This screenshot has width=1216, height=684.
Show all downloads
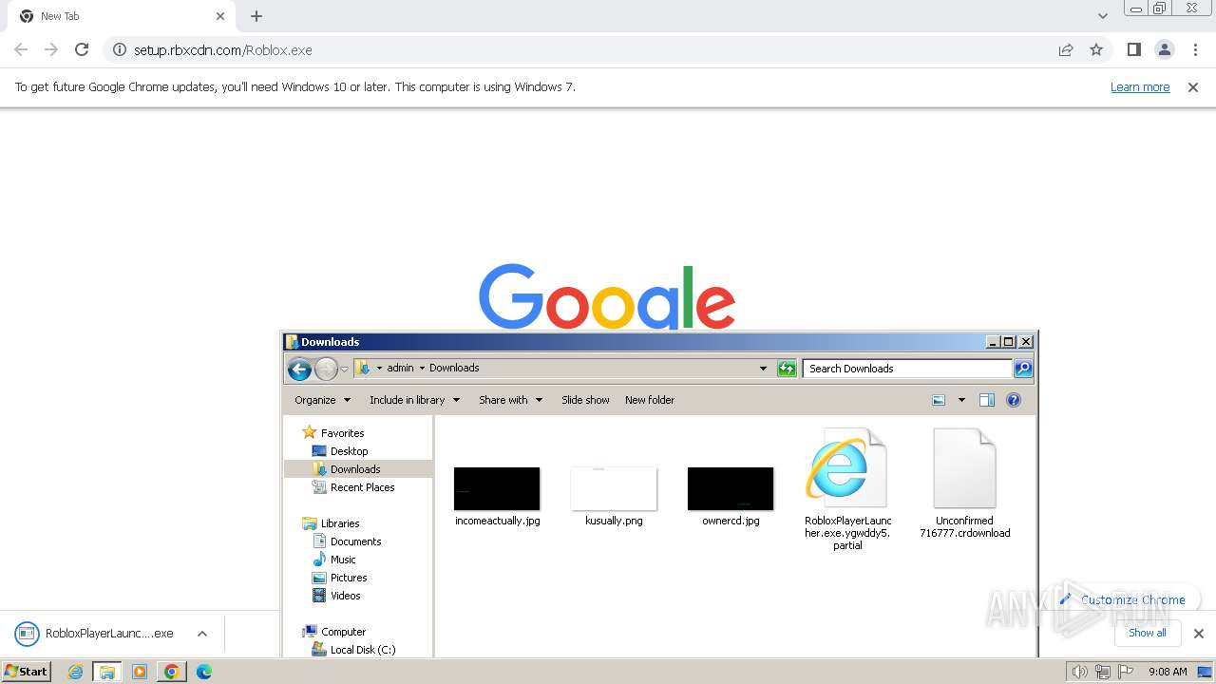pos(1147,633)
